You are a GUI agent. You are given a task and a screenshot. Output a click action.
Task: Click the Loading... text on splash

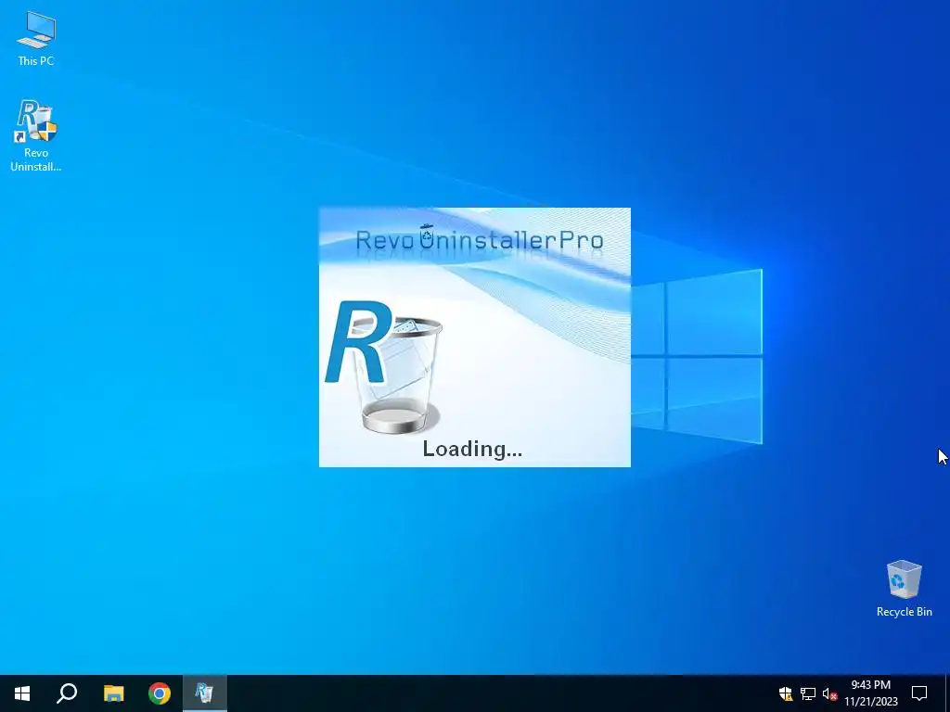pyautogui.click(x=472, y=450)
